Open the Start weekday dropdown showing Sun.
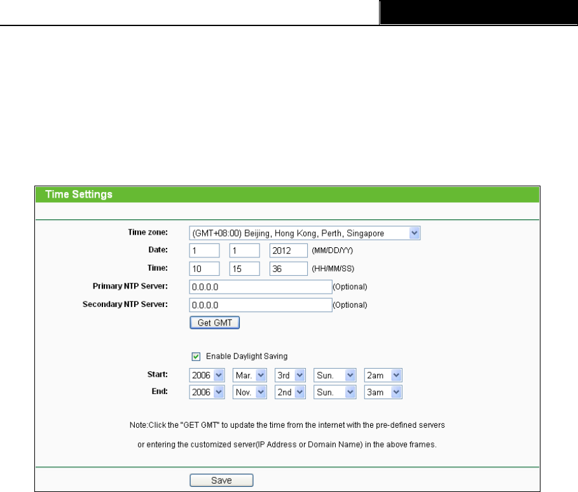The image size is (578, 492). point(334,375)
